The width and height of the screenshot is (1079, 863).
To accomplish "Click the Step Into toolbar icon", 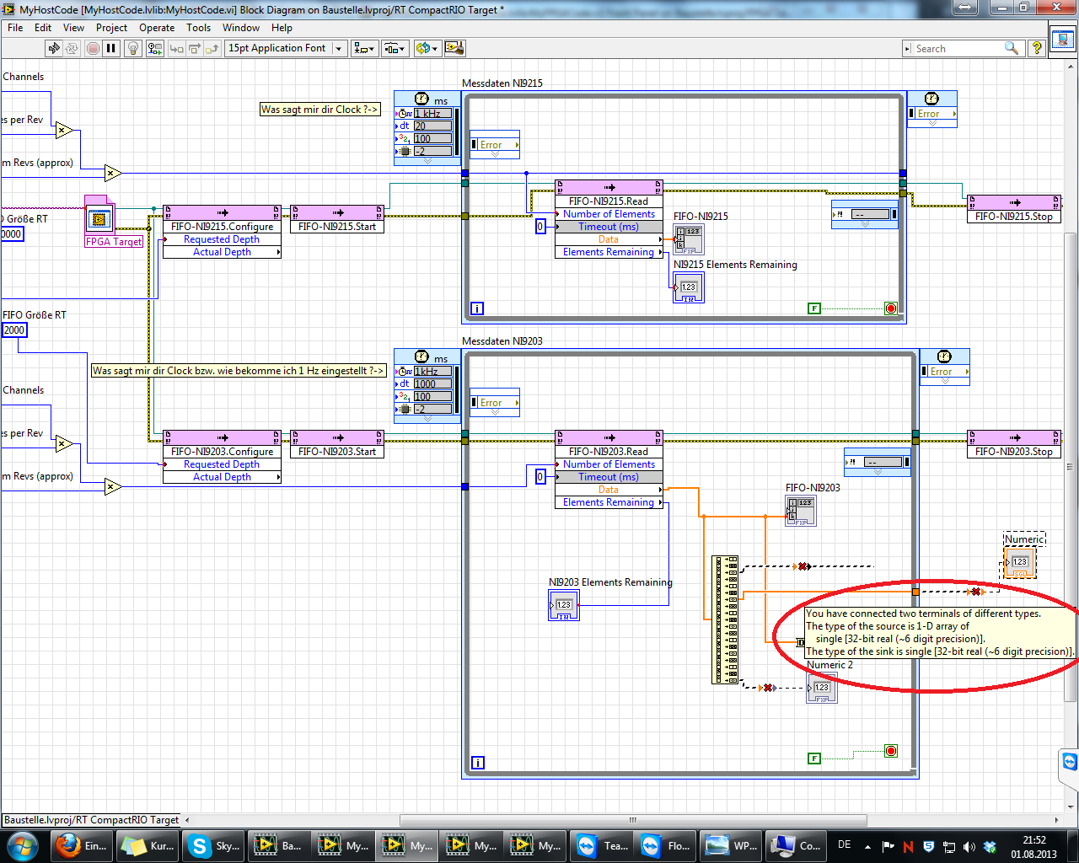I will click(x=177, y=48).
